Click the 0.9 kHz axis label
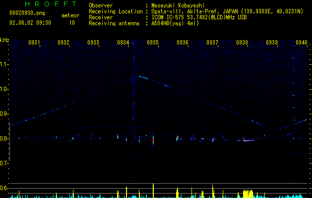The image size is (312, 198). pyautogui.click(x=4, y=114)
